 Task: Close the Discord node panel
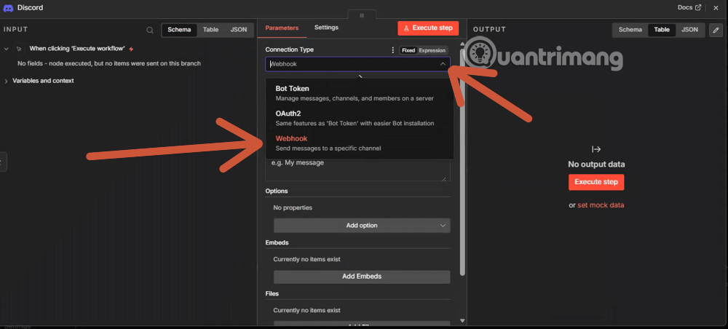click(x=716, y=8)
